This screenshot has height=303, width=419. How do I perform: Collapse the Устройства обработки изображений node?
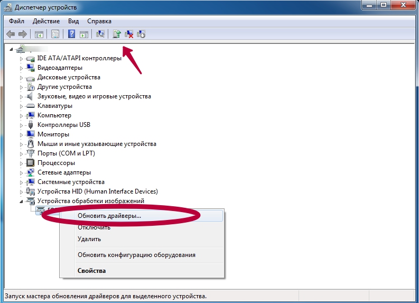[22, 201]
